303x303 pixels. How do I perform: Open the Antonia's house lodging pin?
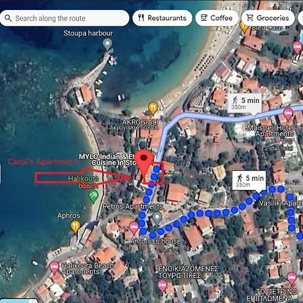click(133, 228)
